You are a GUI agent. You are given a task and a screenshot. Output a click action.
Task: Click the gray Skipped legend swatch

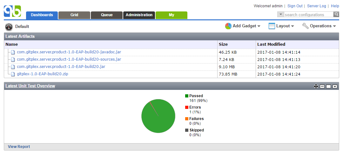pos(187,130)
